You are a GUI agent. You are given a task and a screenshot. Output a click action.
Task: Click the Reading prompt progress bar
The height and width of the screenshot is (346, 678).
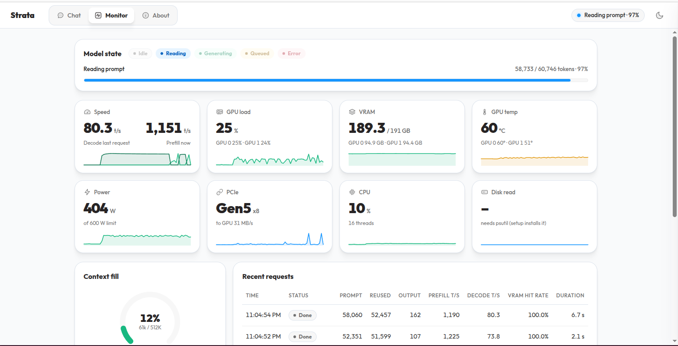[336, 80]
